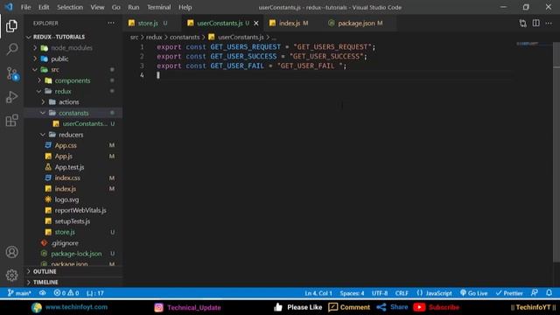Click redux in breadcrumb path
The image size is (560, 315).
(x=154, y=37)
